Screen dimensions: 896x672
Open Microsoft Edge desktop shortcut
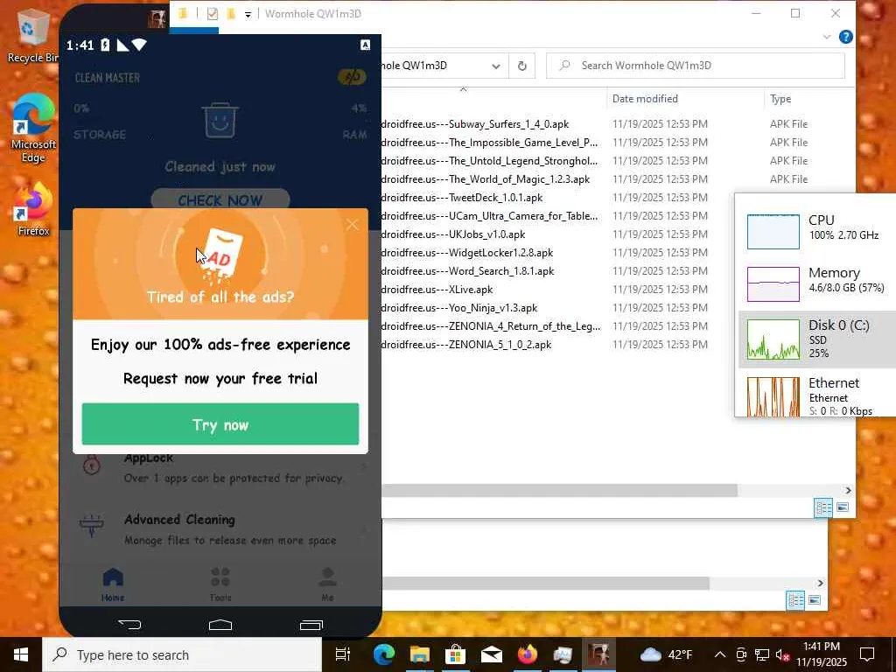click(33, 128)
